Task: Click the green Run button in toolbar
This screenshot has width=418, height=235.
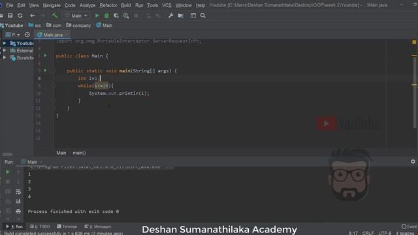Action: pos(97,16)
